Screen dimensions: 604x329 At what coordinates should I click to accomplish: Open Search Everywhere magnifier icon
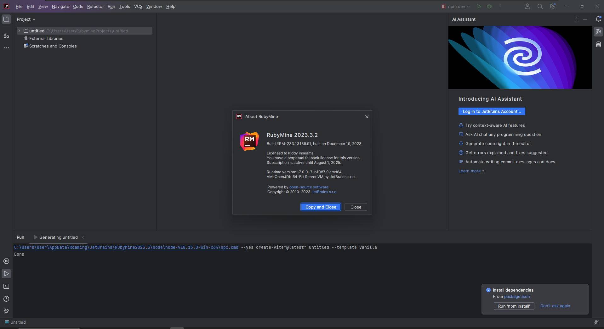540,6
